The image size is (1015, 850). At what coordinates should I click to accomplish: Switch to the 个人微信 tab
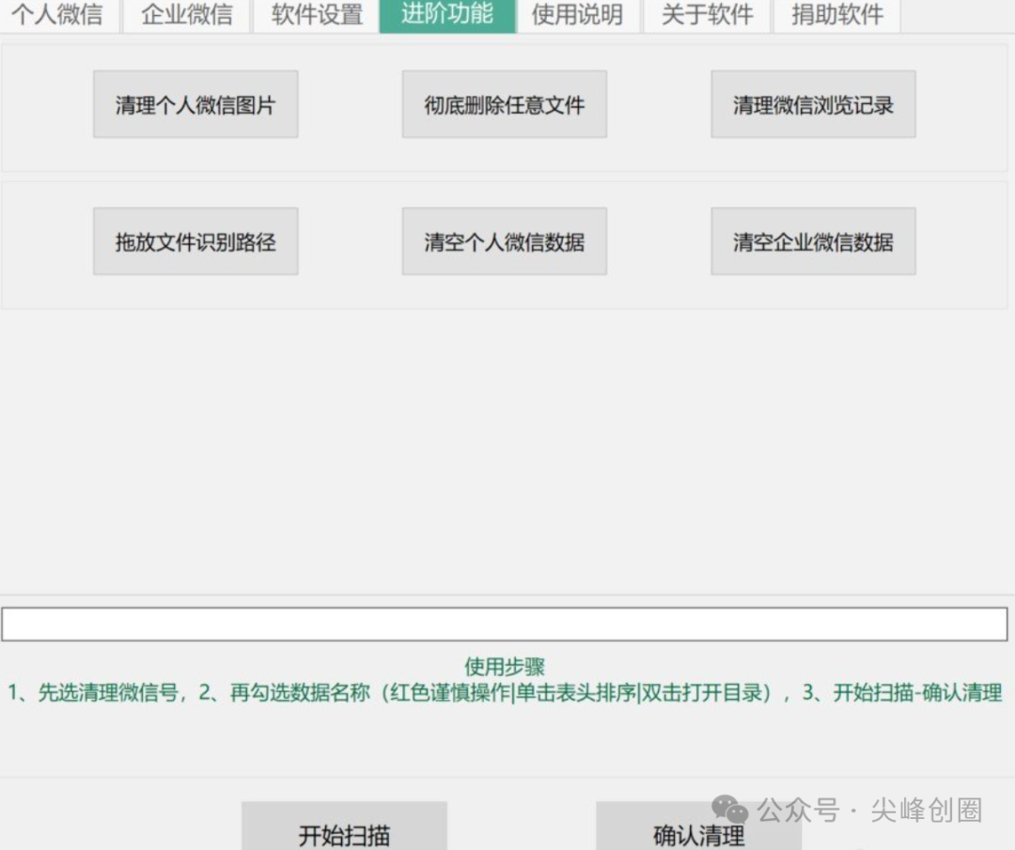(58, 14)
